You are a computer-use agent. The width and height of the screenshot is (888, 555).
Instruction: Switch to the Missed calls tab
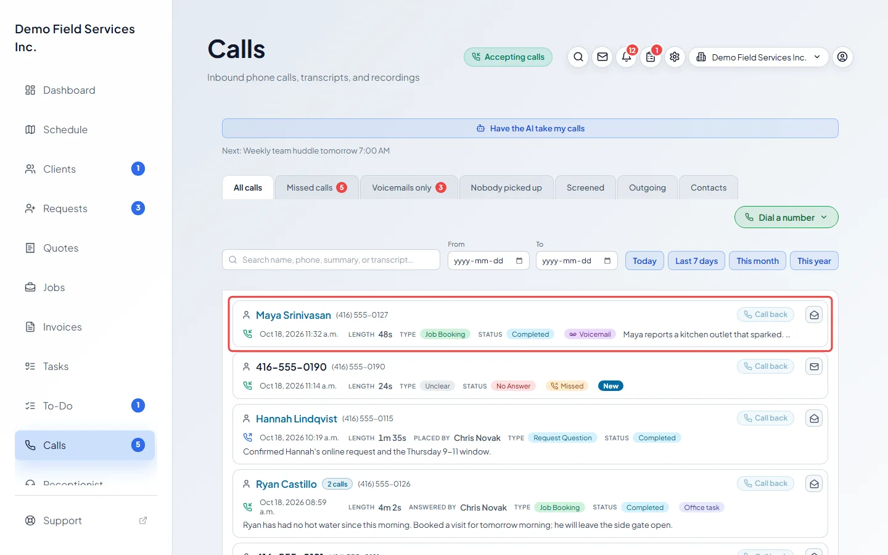click(317, 187)
